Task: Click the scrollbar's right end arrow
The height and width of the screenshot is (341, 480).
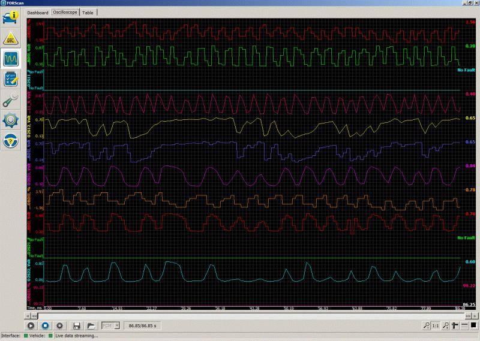Action: [x=474, y=315]
